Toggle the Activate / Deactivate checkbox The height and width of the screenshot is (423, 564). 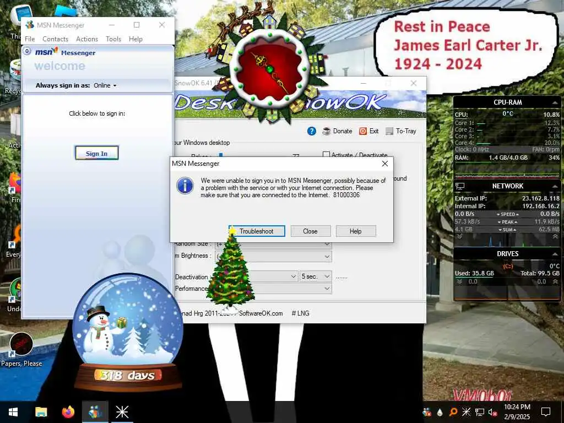pyautogui.click(x=326, y=155)
